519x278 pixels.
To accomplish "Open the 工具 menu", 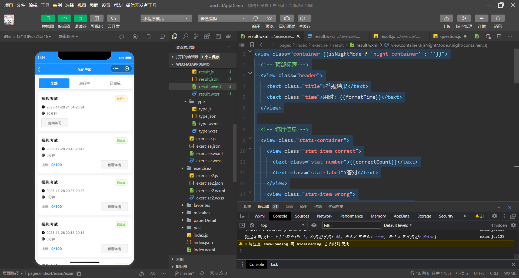I will coord(45,5).
